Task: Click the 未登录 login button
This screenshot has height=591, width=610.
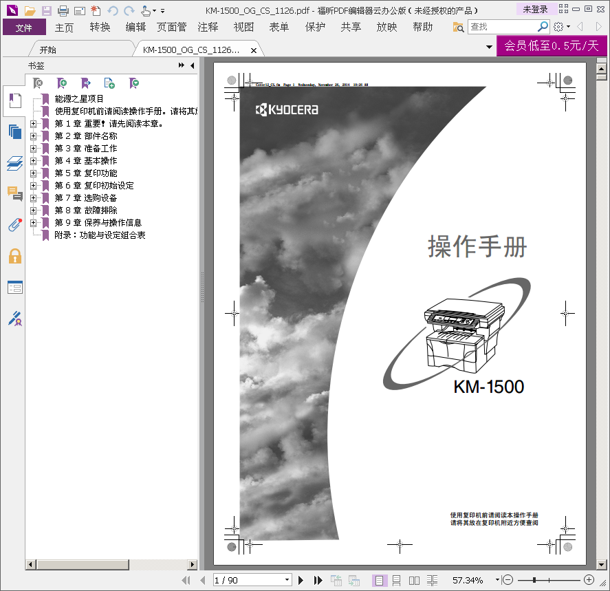Action: tap(535, 10)
